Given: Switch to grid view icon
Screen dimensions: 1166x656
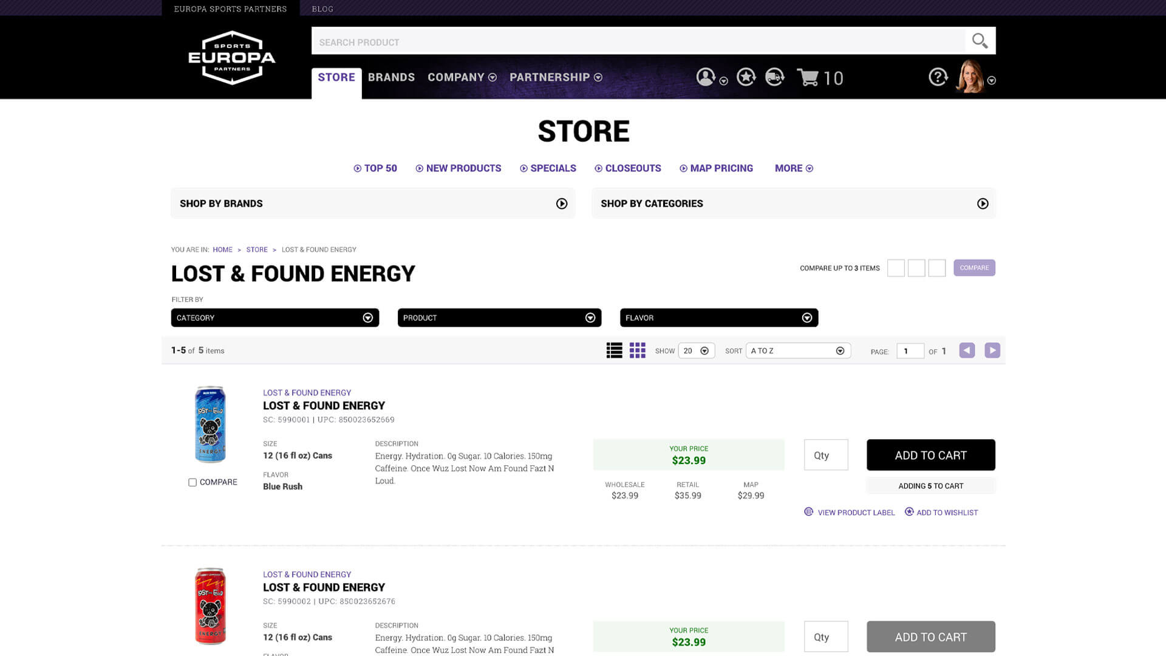Looking at the screenshot, I should coord(637,350).
